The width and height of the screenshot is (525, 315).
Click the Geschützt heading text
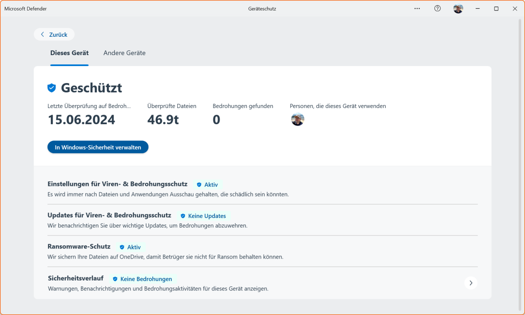click(91, 88)
